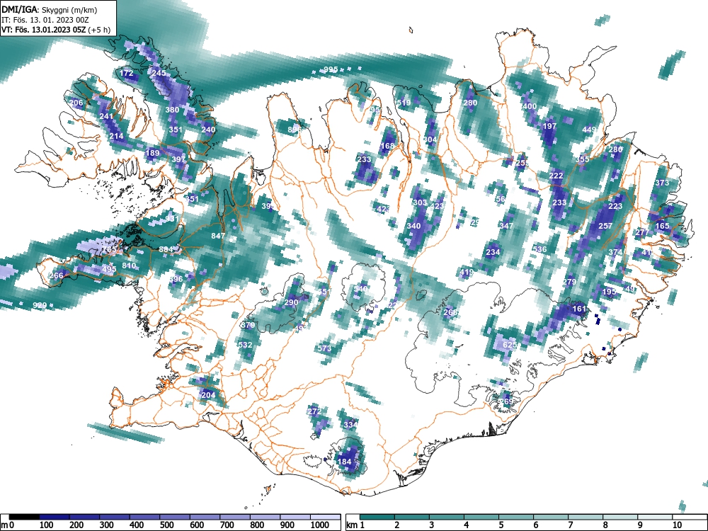Click the visibility value 234
This screenshot has width=708, height=531.
(493, 252)
